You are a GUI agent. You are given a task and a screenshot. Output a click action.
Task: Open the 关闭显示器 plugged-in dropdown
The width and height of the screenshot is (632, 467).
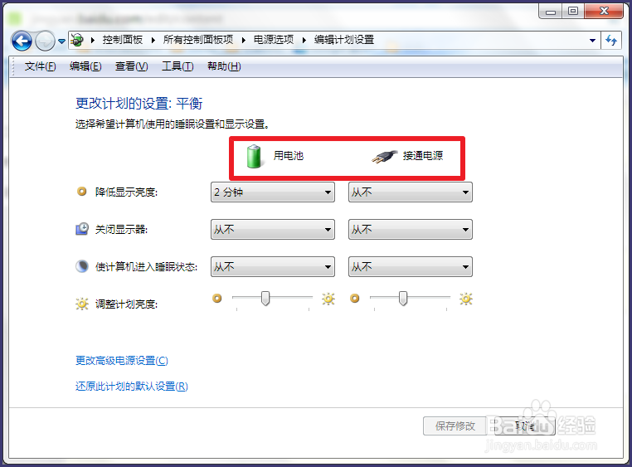point(411,229)
